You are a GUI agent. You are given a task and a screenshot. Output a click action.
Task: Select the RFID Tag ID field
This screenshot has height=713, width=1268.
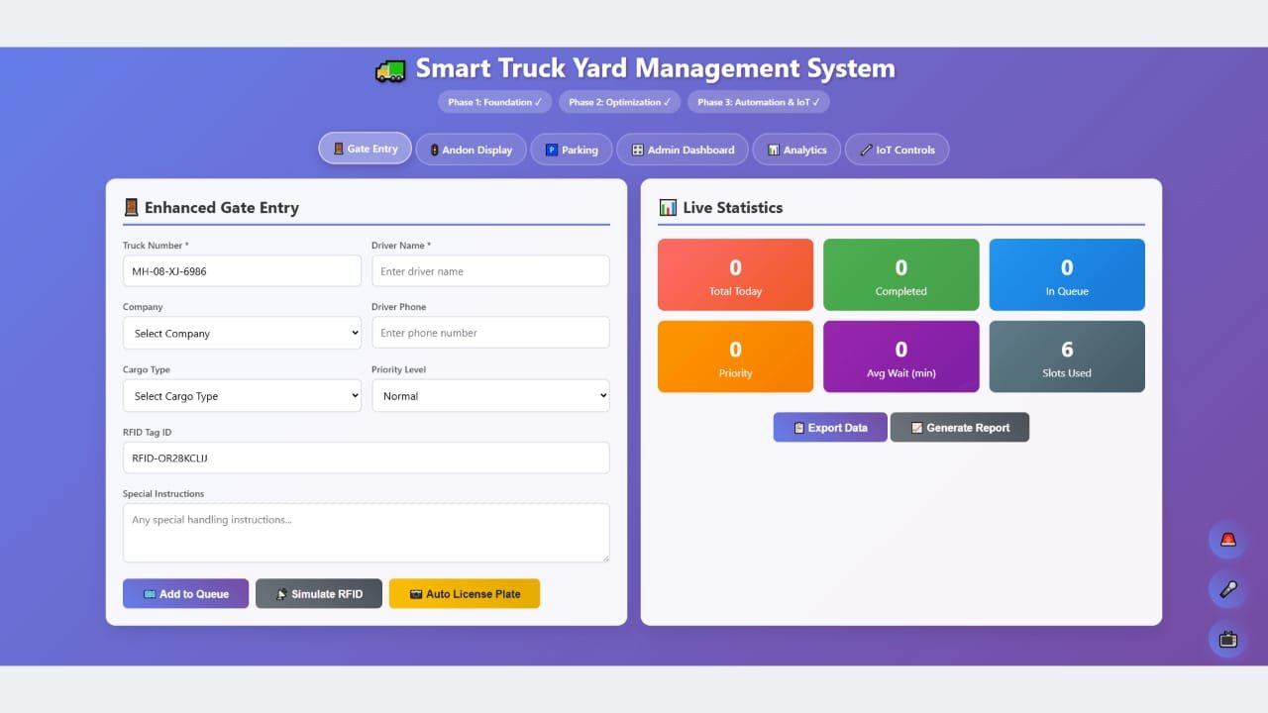(367, 458)
